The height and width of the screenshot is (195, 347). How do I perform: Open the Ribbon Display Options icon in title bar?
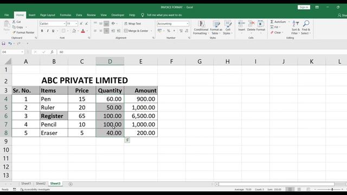(317, 7)
